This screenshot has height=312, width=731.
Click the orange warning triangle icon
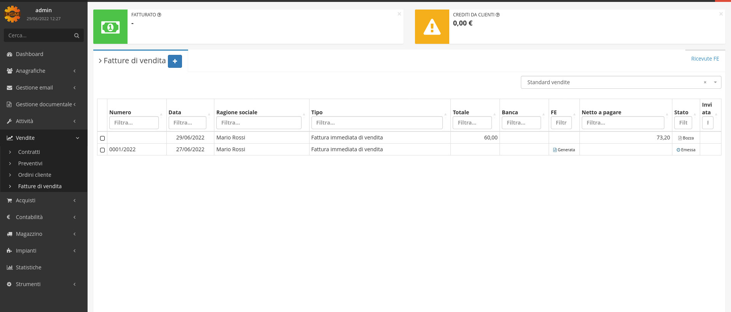pos(432,27)
